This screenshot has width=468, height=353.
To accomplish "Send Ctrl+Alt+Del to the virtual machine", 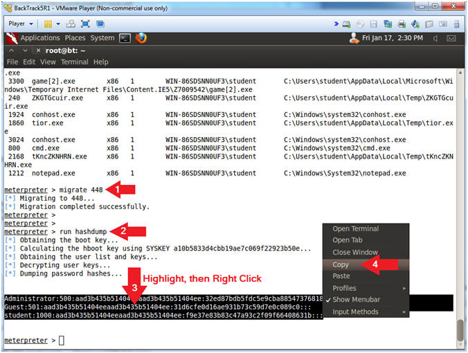I will click(x=71, y=24).
